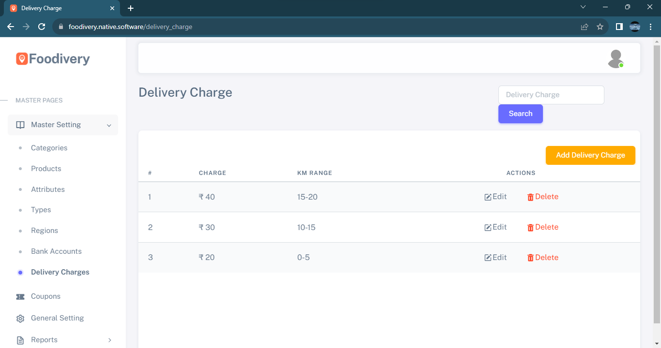
Task: Click the share page icon in address bar
Action: pyautogui.click(x=585, y=27)
